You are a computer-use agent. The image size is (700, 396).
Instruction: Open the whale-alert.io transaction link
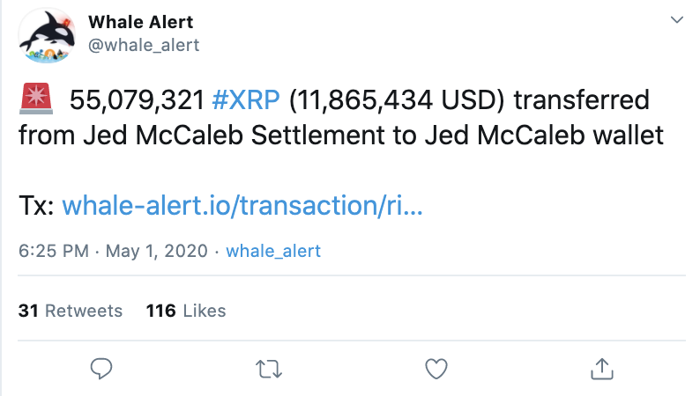click(x=242, y=205)
